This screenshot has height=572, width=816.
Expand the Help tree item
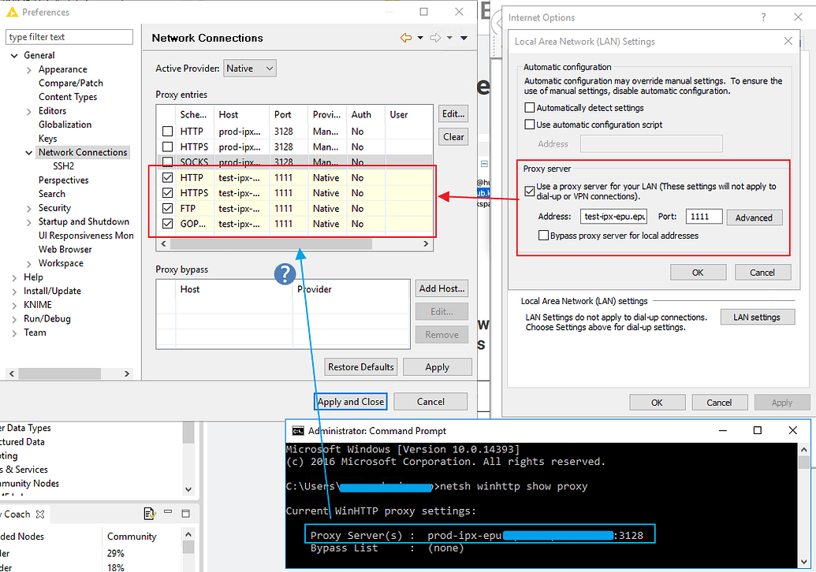click(x=13, y=277)
